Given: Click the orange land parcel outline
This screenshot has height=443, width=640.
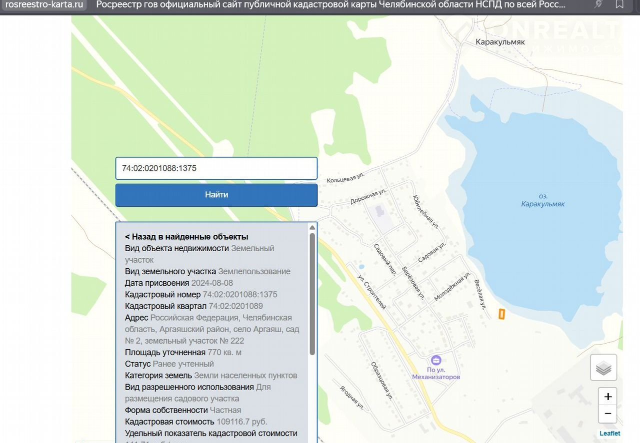Looking at the screenshot, I should point(501,314).
